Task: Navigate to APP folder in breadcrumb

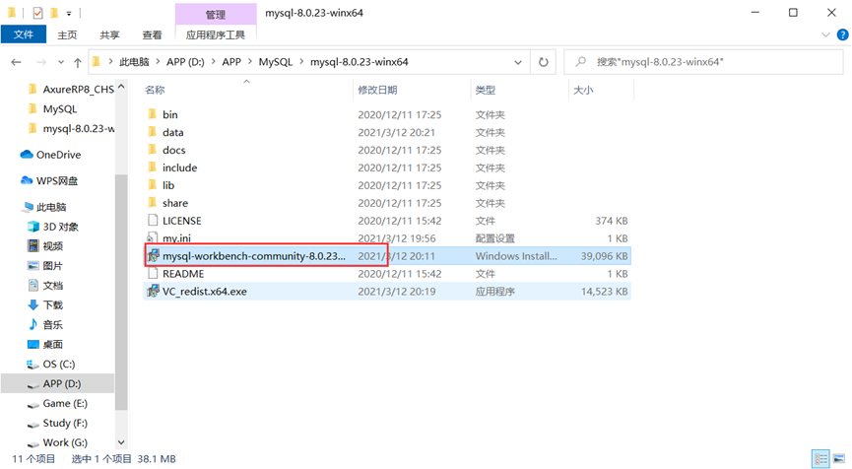Action: coord(231,62)
